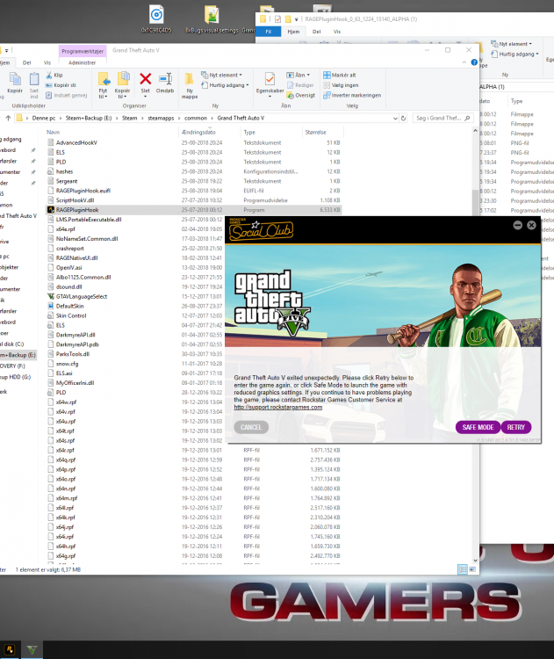Click the blue help question mark icon
554x659 pixels.
[474, 62]
